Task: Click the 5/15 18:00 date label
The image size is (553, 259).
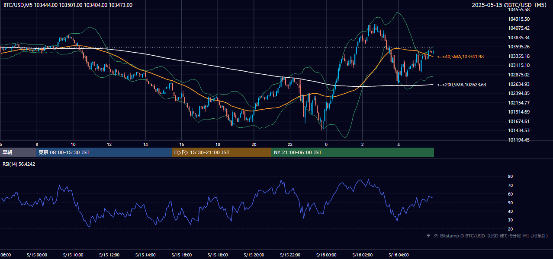Action: click(218, 255)
